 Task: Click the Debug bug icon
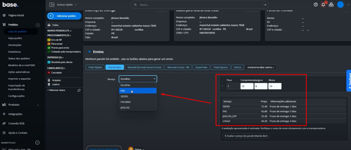point(131,149)
